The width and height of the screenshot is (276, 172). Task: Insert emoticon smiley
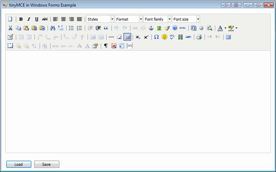pos(165,37)
